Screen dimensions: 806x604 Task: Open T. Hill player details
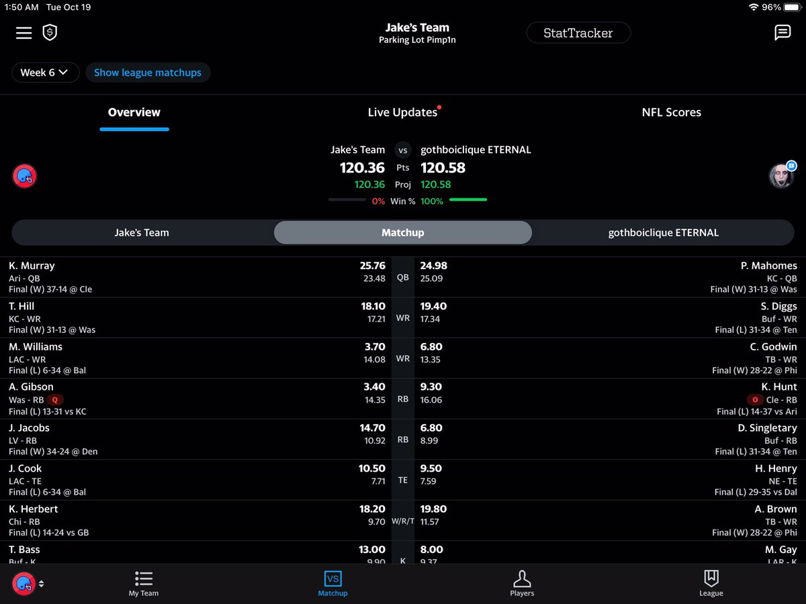tap(21, 306)
